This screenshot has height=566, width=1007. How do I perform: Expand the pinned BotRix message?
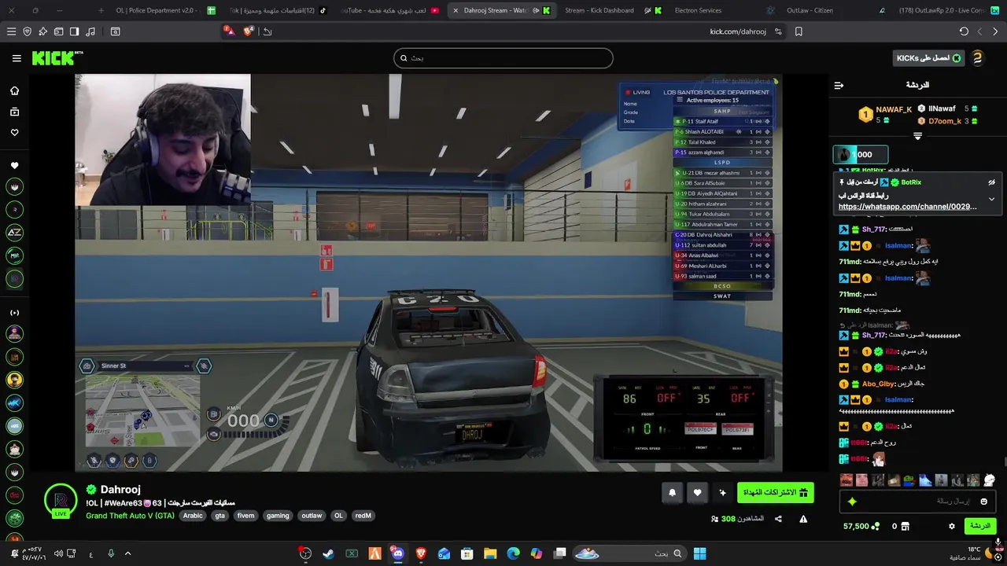tap(991, 199)
